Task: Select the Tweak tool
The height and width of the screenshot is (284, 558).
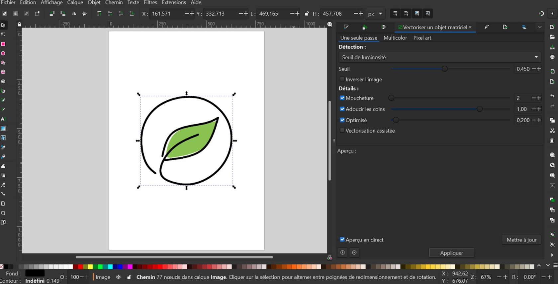Action: (x=3, y=166)
